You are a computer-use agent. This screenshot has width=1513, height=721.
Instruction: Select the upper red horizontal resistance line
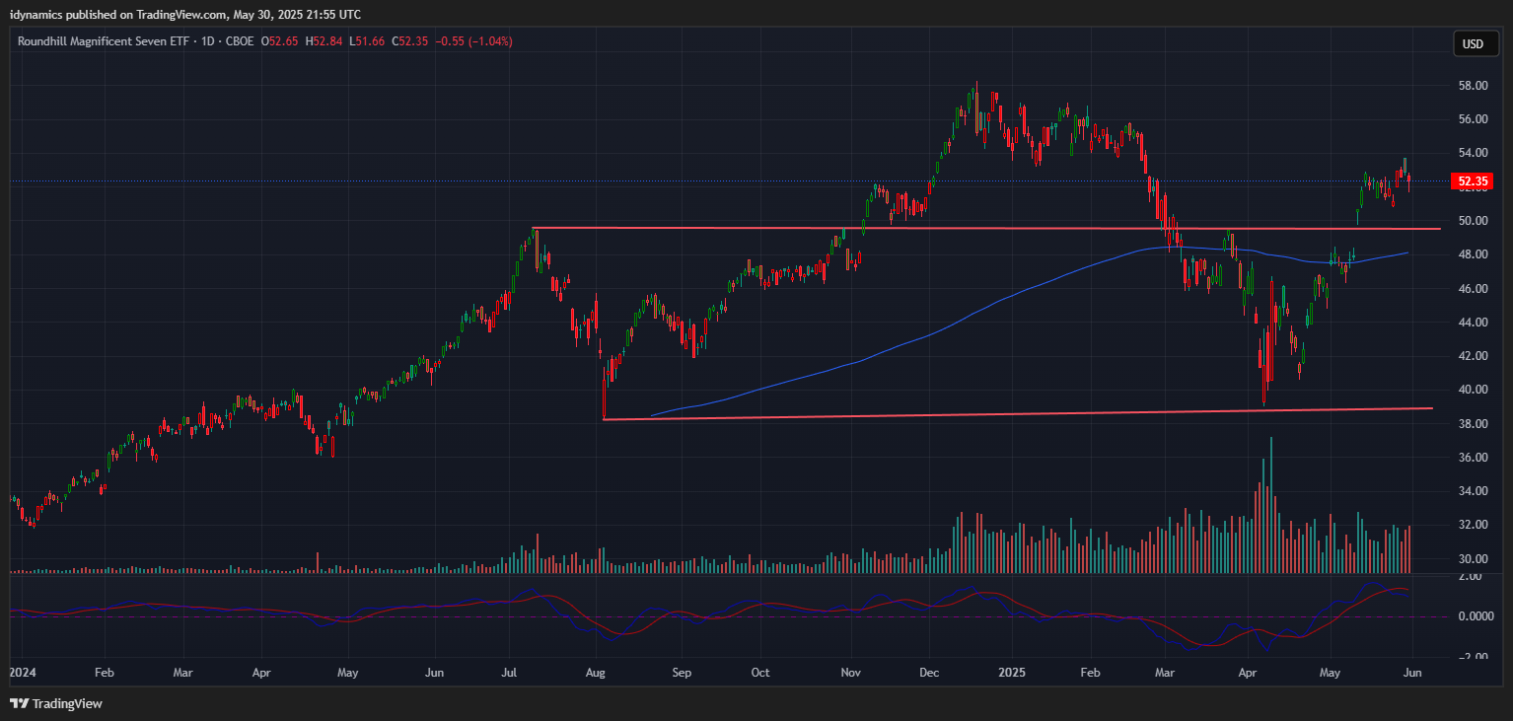(986, 228)
